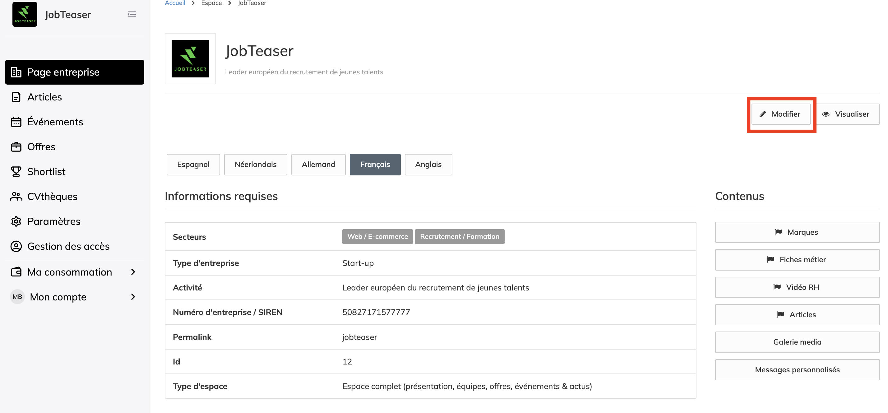Expand the Ma consommation chevron

click(133, 272)
